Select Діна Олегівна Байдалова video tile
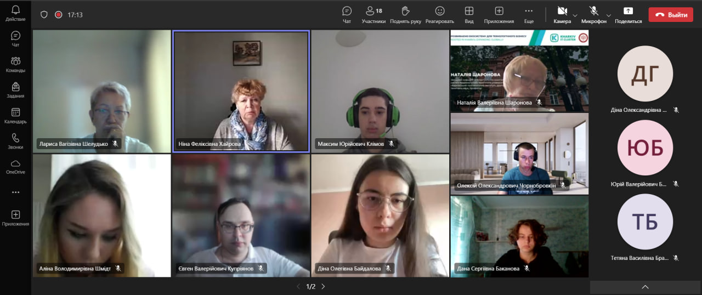This screenshot has height=295, width=702. pos(380,215)
